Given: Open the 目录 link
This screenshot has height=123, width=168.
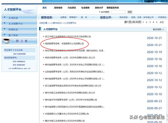Looking at the screenshot, I should coord(139,17).
